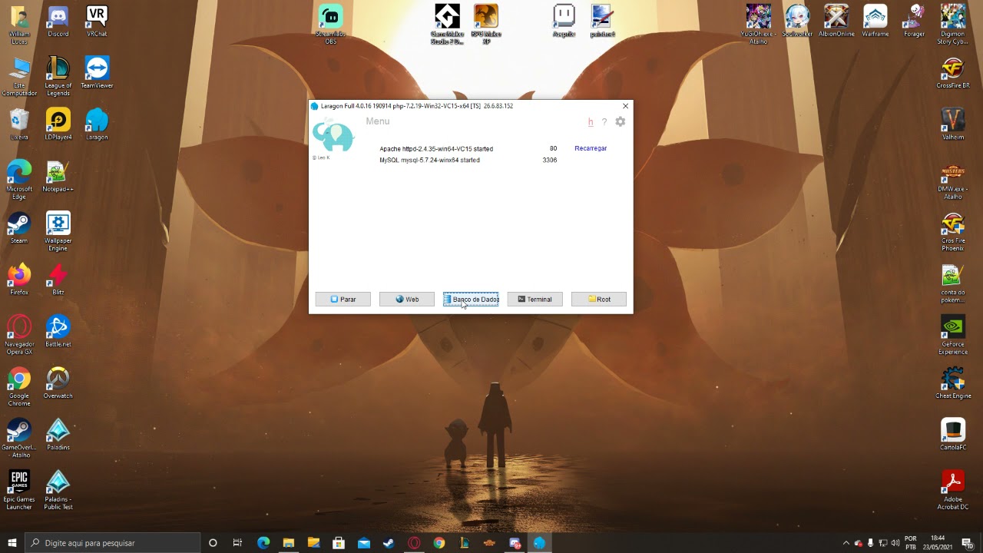This screenshot has height=553, width=983.
Task: Select the Valheim desktop icon
Action: click(953, 124)
